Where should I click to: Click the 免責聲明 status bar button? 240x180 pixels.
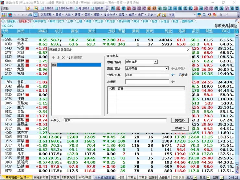click(x=164, y=177)
